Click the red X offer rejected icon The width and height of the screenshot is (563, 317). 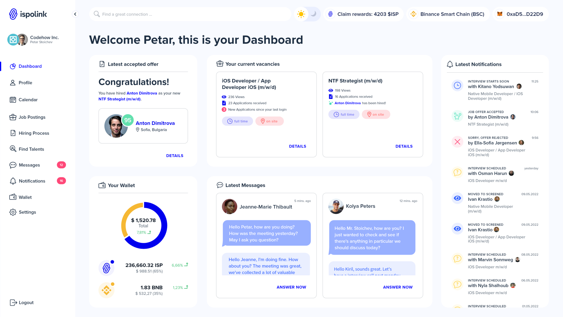[457, 142]
